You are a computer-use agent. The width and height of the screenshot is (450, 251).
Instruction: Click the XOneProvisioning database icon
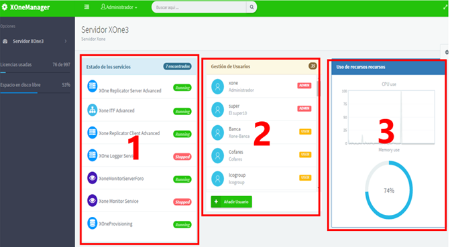pyautogui.click(x=92, y=223)
